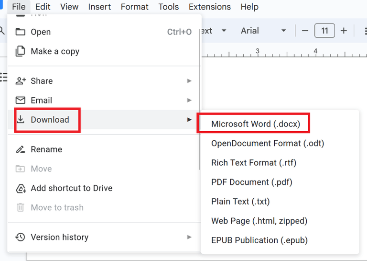Screen dimensions: 367x261
Task: Expand the Version history submenu arrow
Action: 189,237
